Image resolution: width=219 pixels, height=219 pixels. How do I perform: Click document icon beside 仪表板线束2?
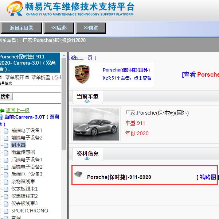(x=6, y=196)
